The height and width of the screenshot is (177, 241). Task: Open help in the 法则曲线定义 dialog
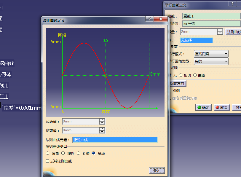pyautogui.click(x=149, y=19)
